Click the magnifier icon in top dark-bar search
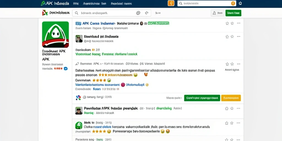This screenshot has height=141, width=282. point(181,3)
